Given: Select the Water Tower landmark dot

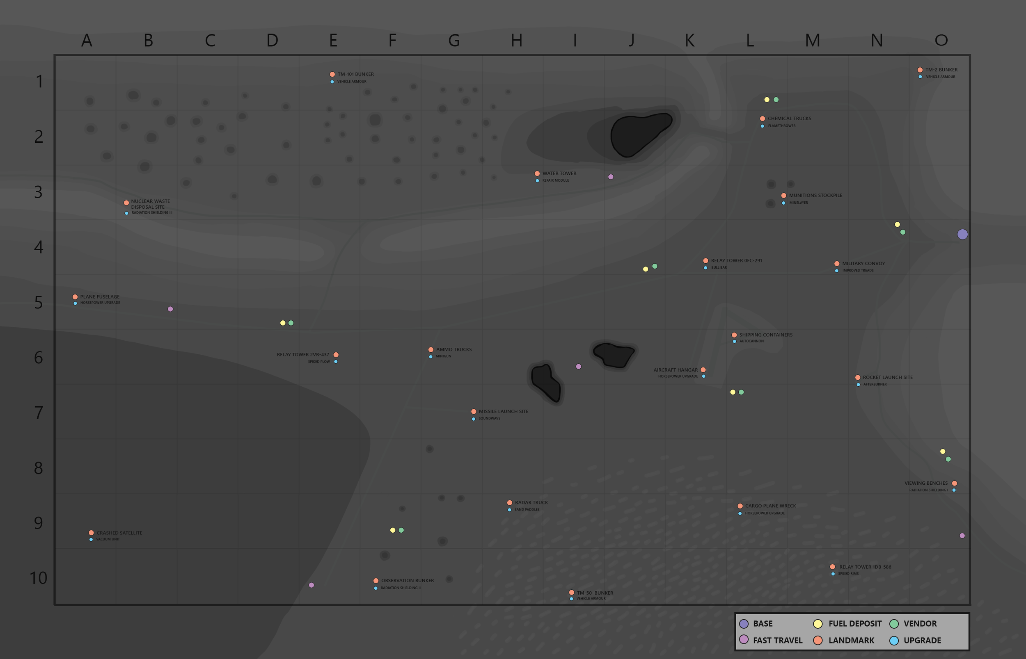Looking at the screenshot, I should click(537, 173).
